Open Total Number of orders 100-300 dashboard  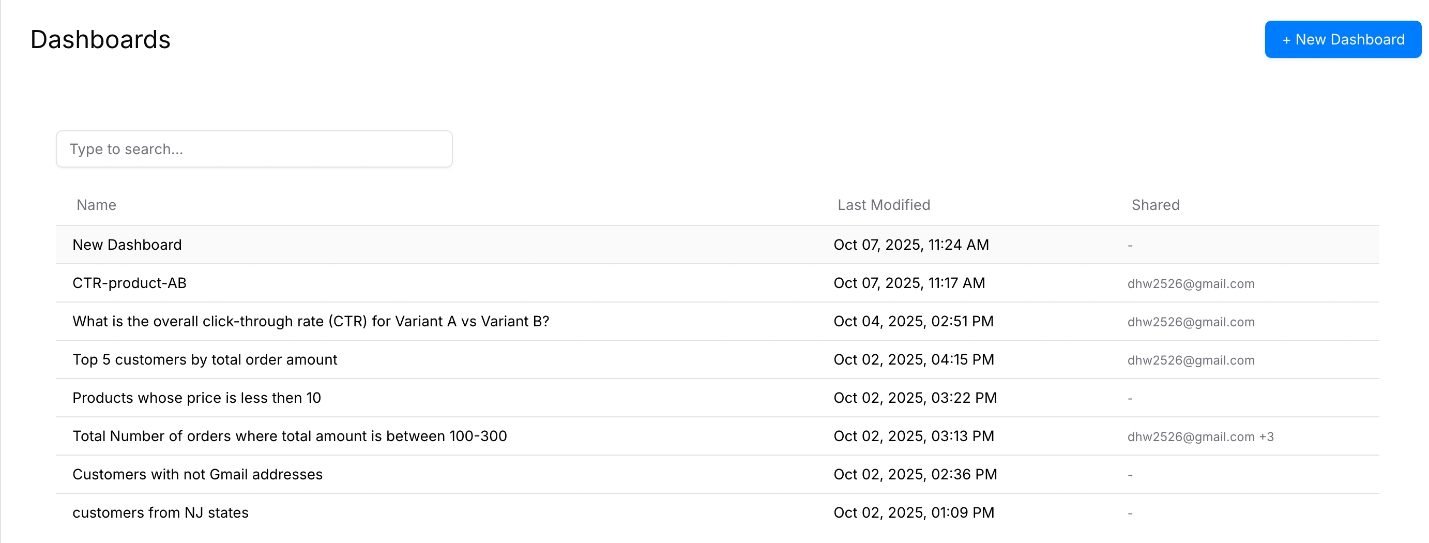(290, 436)
